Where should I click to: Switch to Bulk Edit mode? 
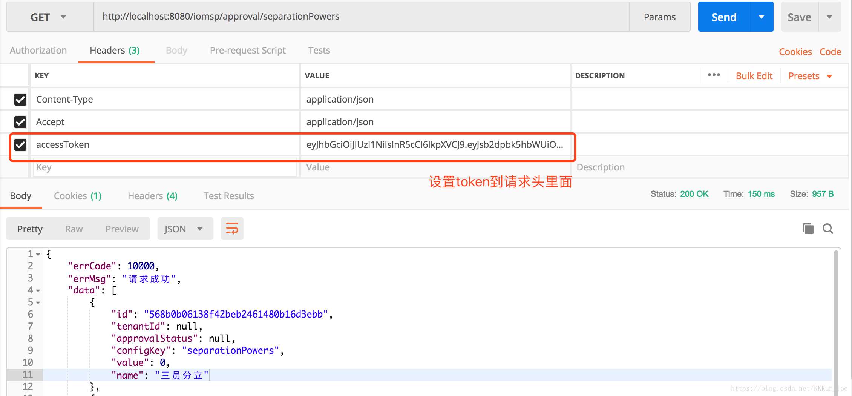754,76
